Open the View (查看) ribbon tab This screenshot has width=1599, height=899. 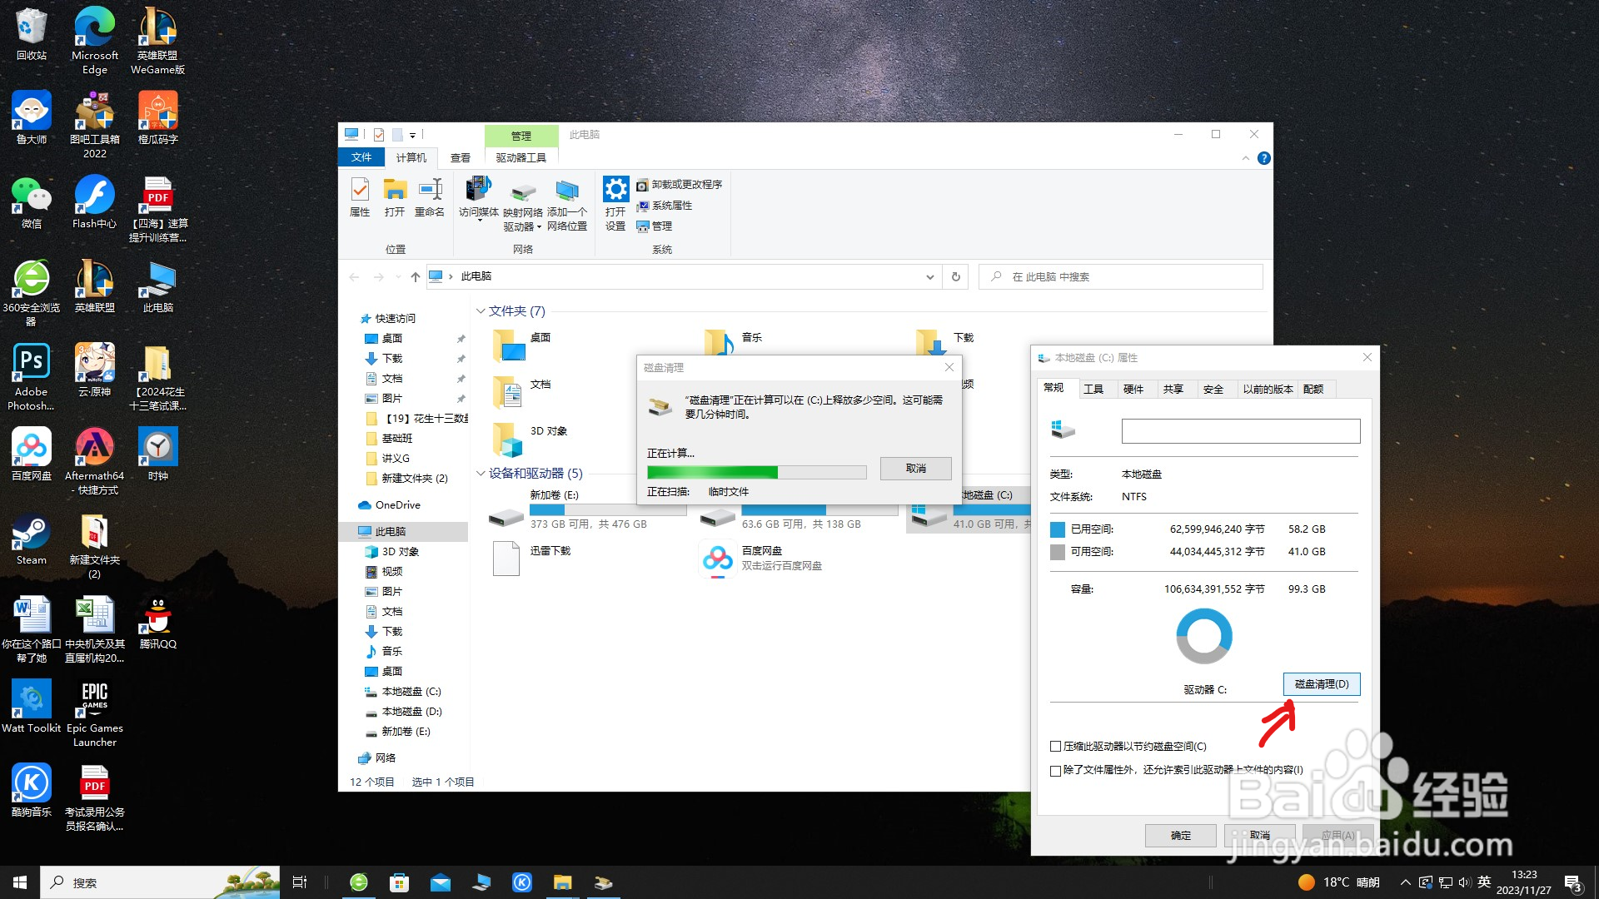pos(461,157)
